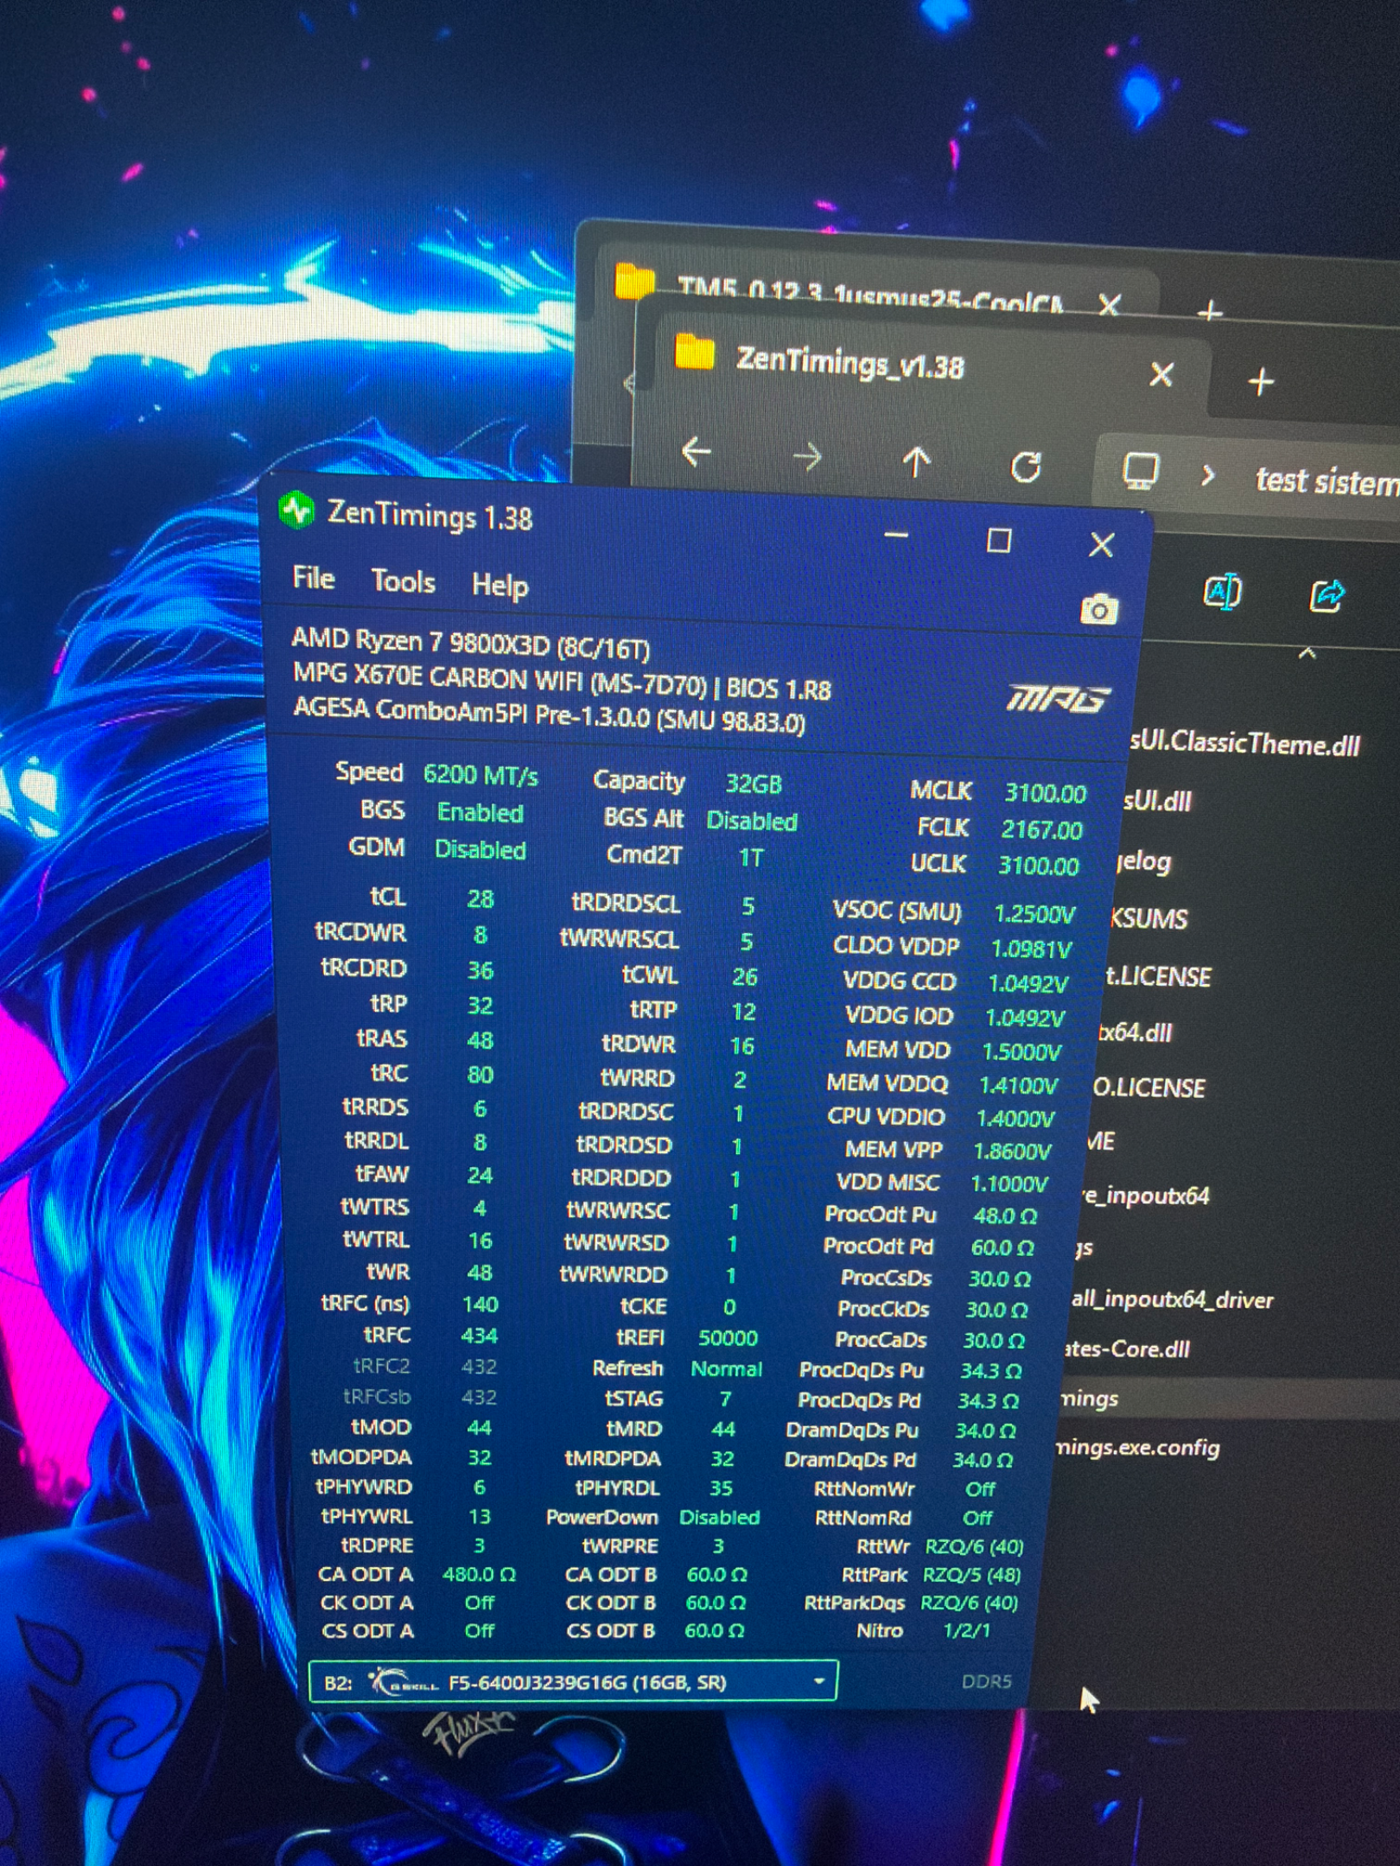Open the Tools menu in ZenTimings
This screenshot has height=1866, width=1400.
click(403, 581)
